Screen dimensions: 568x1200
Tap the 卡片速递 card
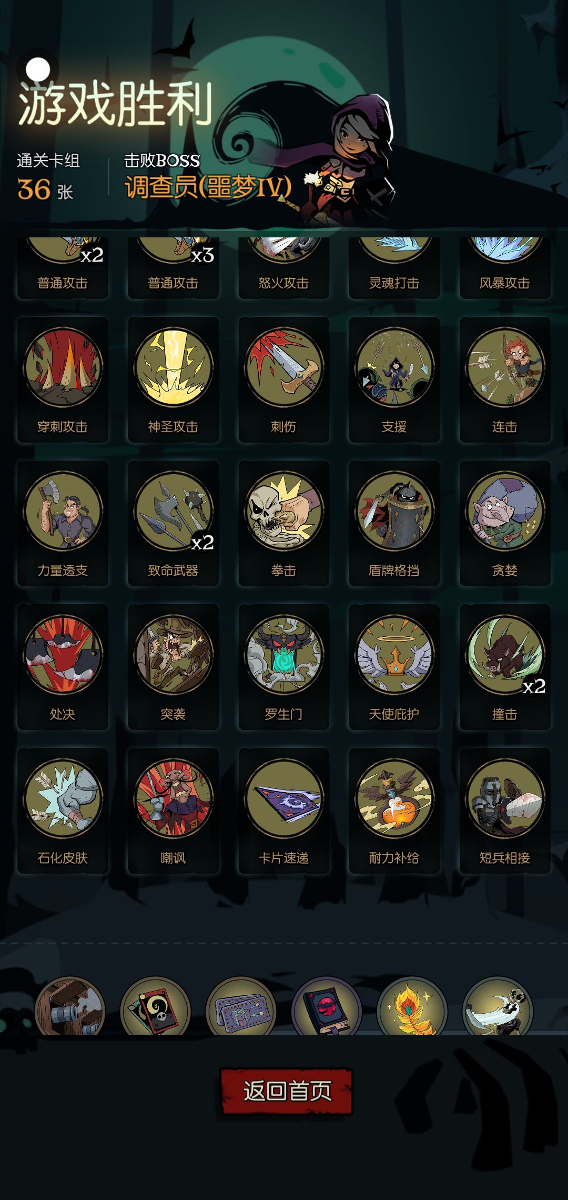click(283, 811)
